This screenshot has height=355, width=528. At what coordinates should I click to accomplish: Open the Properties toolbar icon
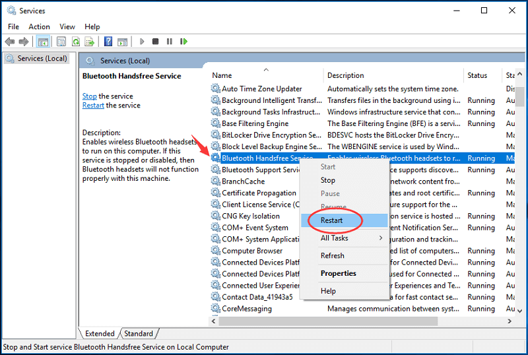tap(61, 42)
